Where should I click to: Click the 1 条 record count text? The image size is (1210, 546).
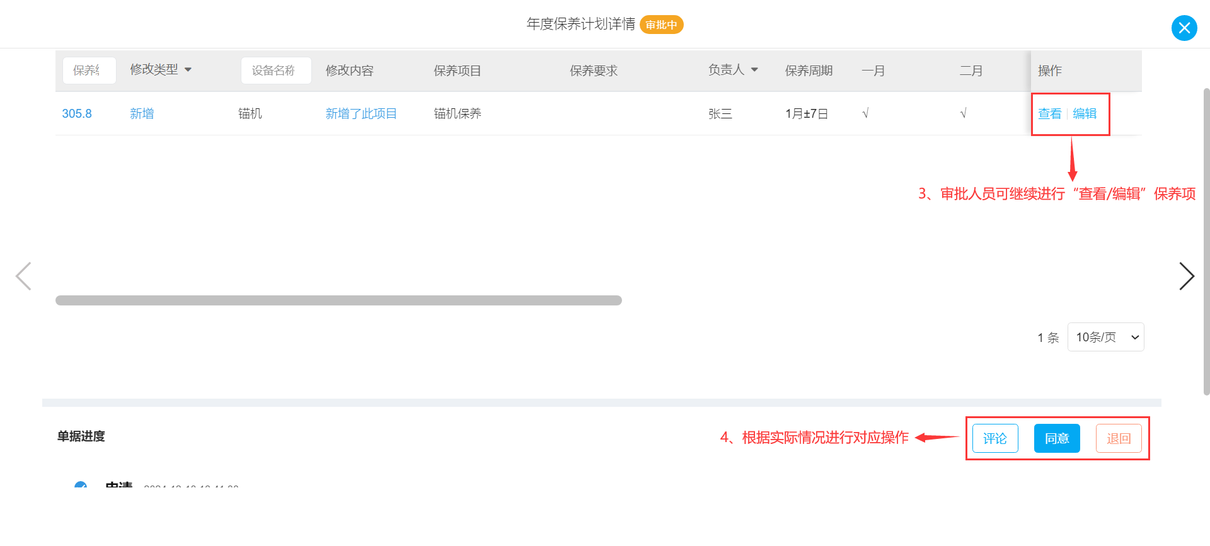[1048, 338]
